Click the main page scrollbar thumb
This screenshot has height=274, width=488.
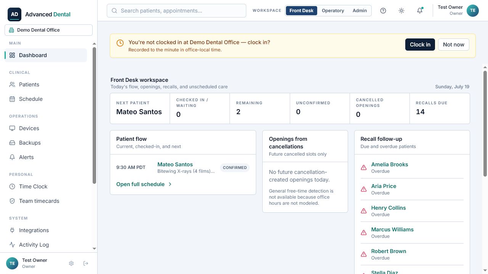[485, 123]
